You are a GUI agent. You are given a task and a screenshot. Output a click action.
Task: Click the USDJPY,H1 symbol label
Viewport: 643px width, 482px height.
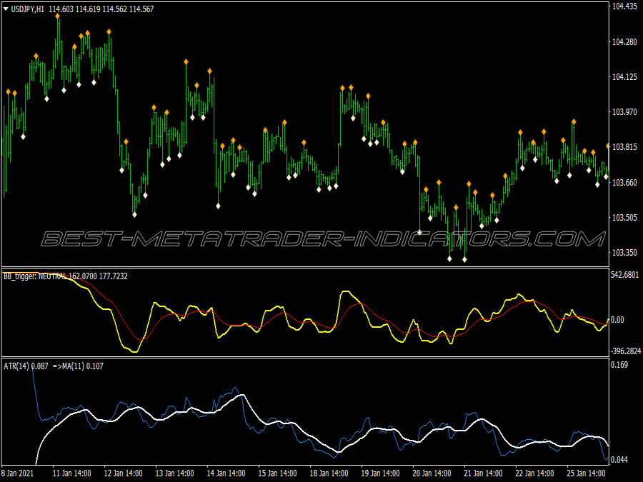(x=27, y=9)
